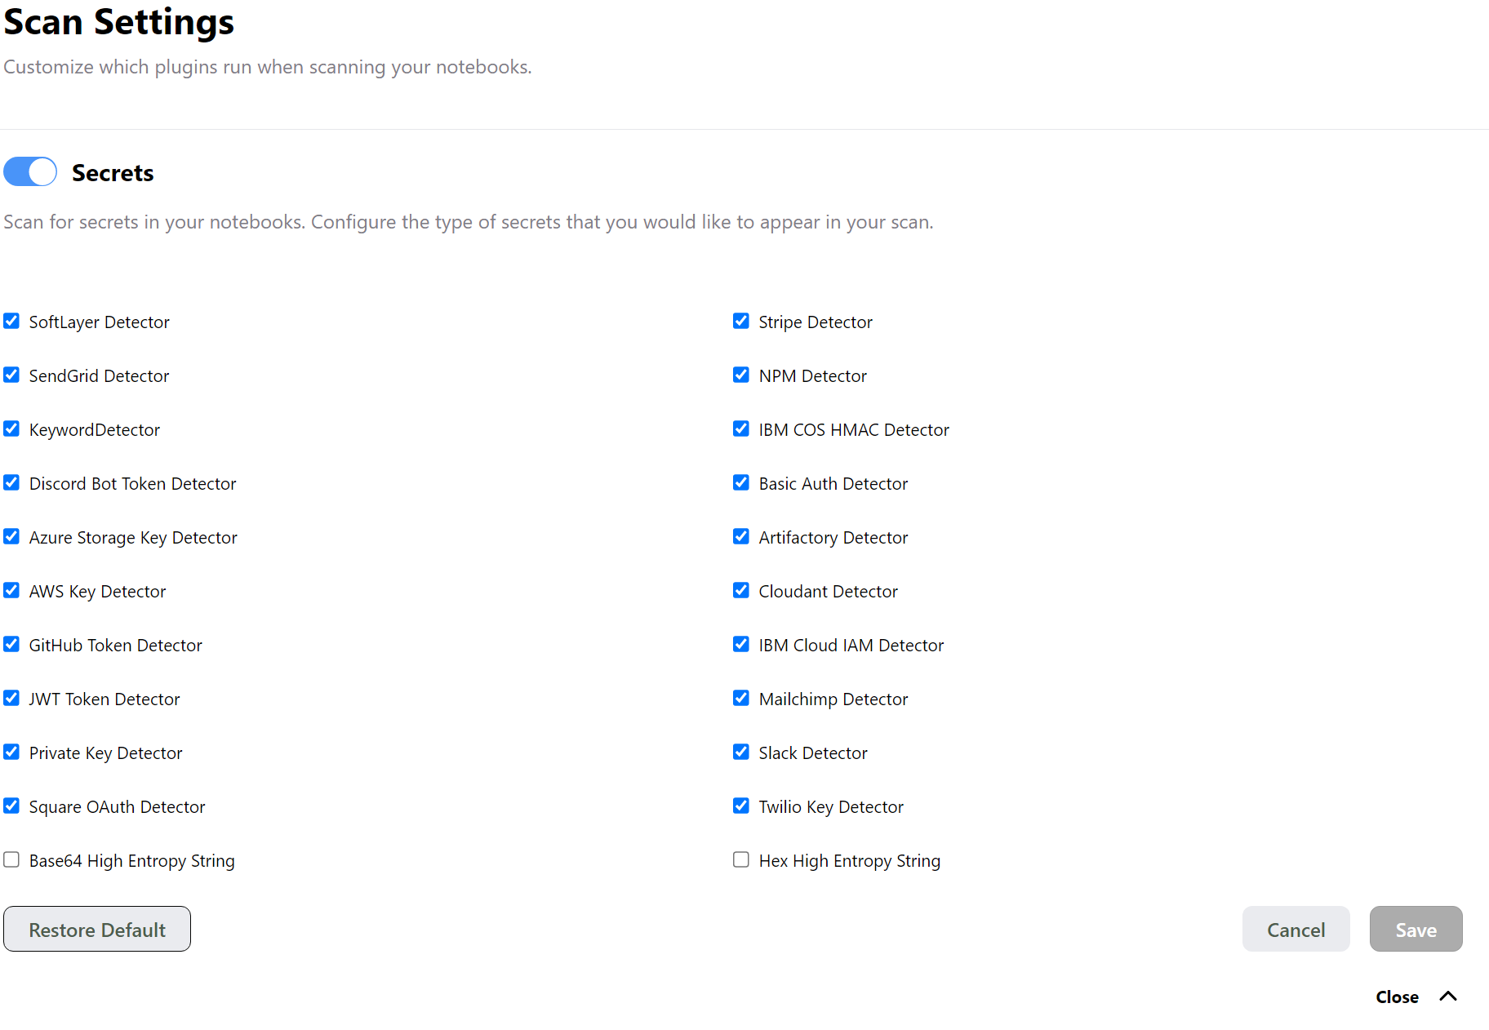Click the Secrets section heading
The height and width of the screenshot is (1030, 1489).
click(113, 173)
